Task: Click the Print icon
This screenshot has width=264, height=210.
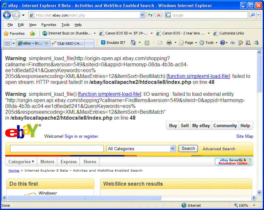Action: click(169, 43)
